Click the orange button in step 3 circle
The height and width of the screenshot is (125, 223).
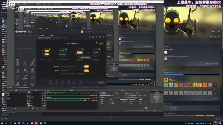click(x=79, y=52)
